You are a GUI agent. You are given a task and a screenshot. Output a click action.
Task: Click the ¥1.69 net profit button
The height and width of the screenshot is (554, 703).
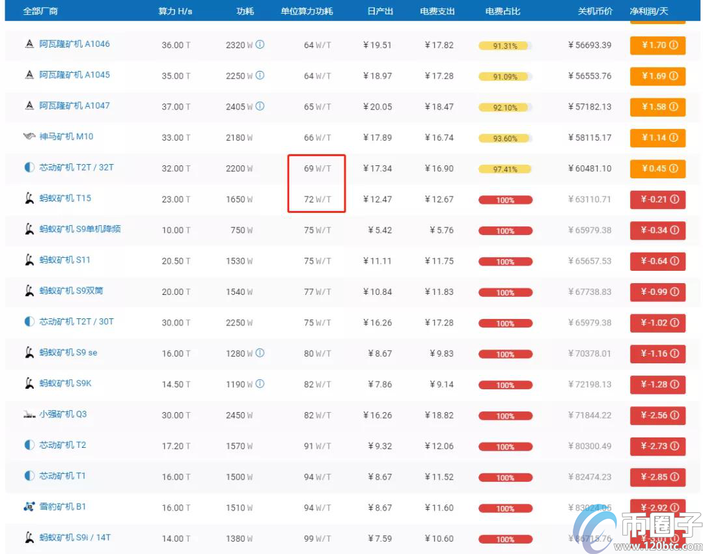657,76
